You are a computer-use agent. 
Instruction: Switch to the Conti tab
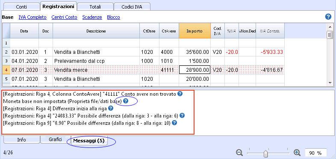(21, 7)
